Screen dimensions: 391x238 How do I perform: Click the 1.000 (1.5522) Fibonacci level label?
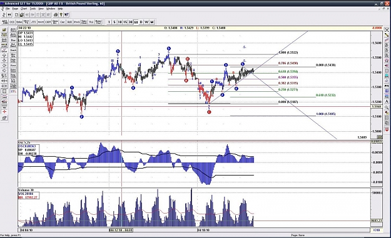[x=288, y=52]
